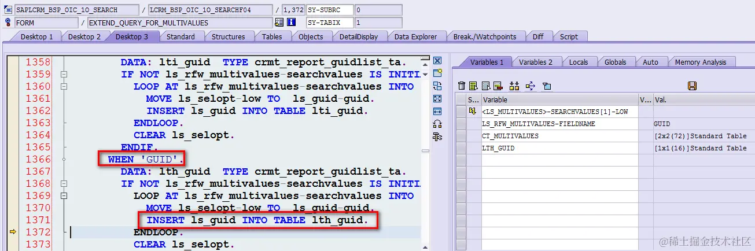This screenshot has width=755, height=251.
Task: Click the breakpoint column at line 1371
Action: point(12,220)
